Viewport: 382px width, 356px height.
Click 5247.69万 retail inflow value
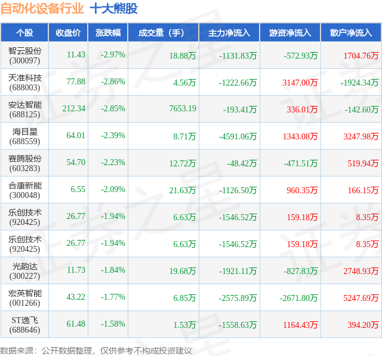click(x=361, y=298)
